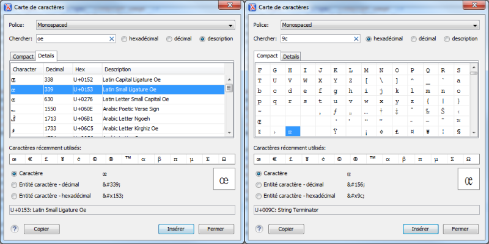Click the down arrow of details table scrollbar
Image resolution: width=489 pixels, height=244 pixels.
(229, 132)
